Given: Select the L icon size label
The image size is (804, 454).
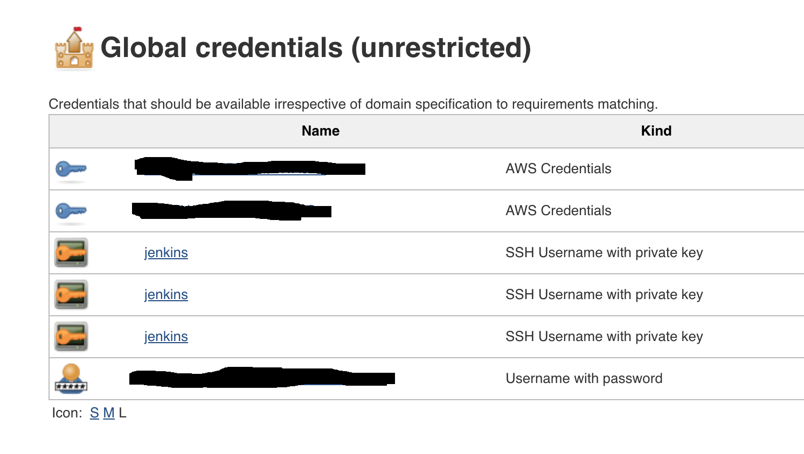Looking at the screenshot, I should click(x=123, y=413).
